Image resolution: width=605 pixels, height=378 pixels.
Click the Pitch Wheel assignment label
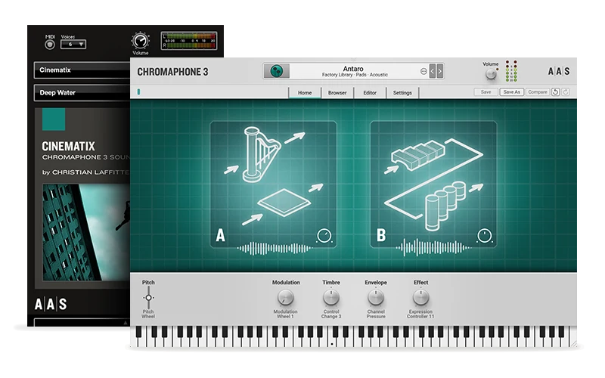pos(148,314)
